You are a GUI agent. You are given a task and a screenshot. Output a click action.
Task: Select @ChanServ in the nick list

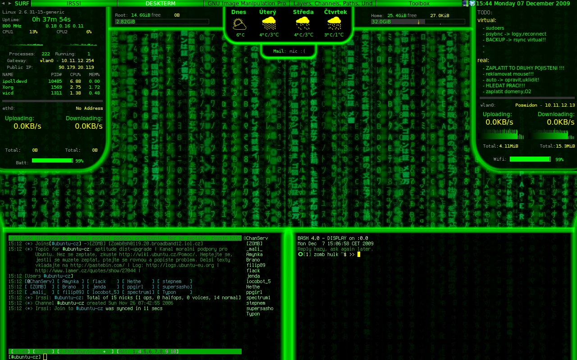tap(256, 238)
